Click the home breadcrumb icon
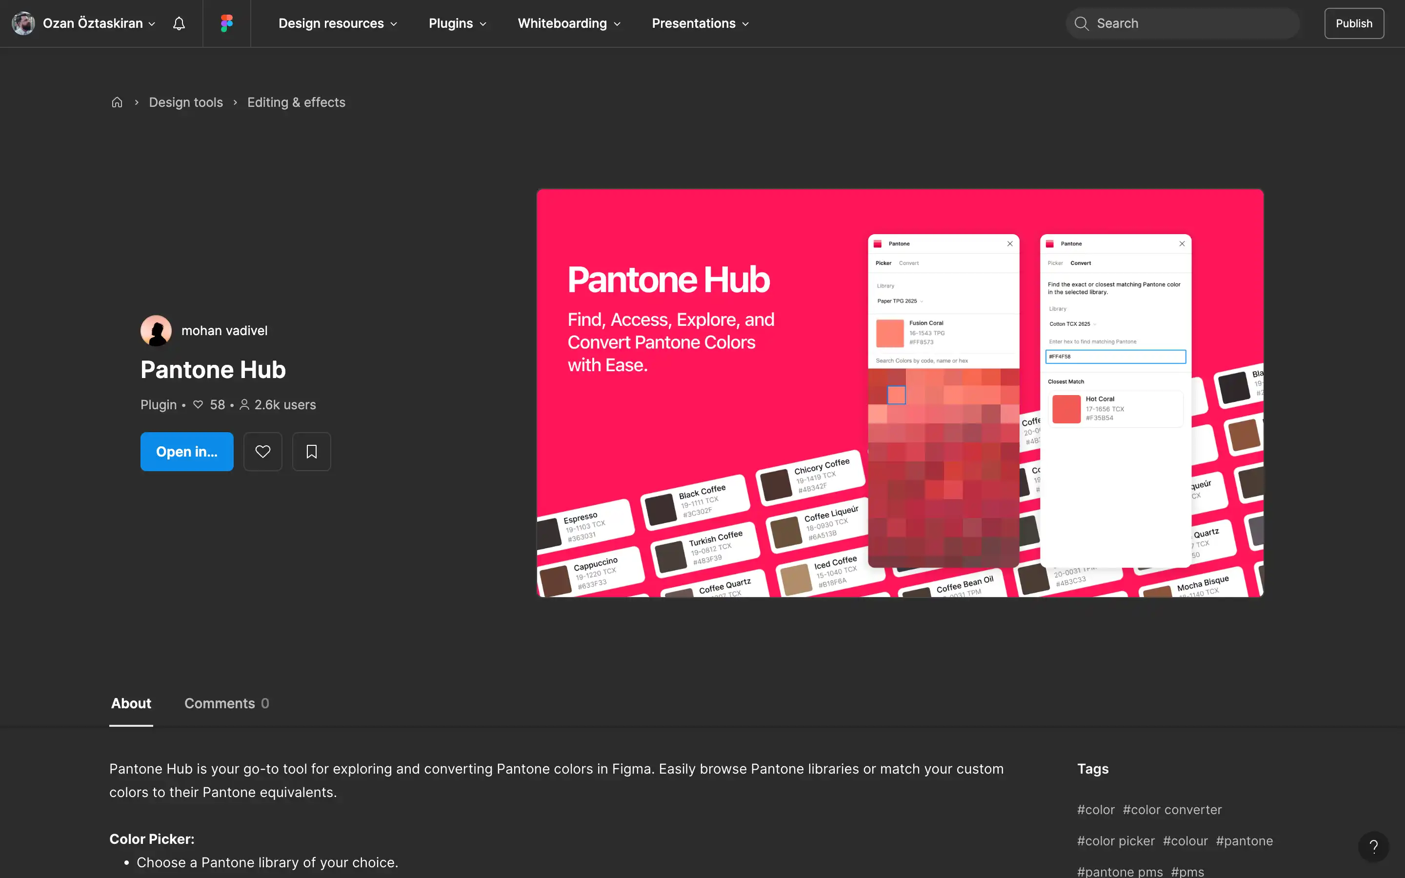The width and height of the screenshot is (1405, 878). pos(117,102)
